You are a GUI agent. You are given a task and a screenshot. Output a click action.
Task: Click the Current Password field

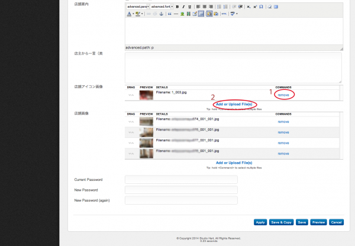pyautogui.click(x=181, y=179)
